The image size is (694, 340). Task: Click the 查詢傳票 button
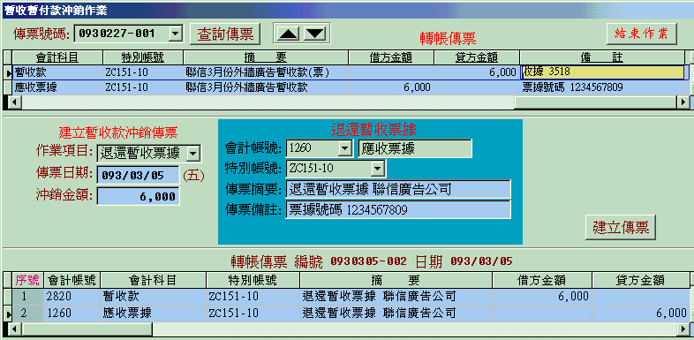[x=225, y=34]
